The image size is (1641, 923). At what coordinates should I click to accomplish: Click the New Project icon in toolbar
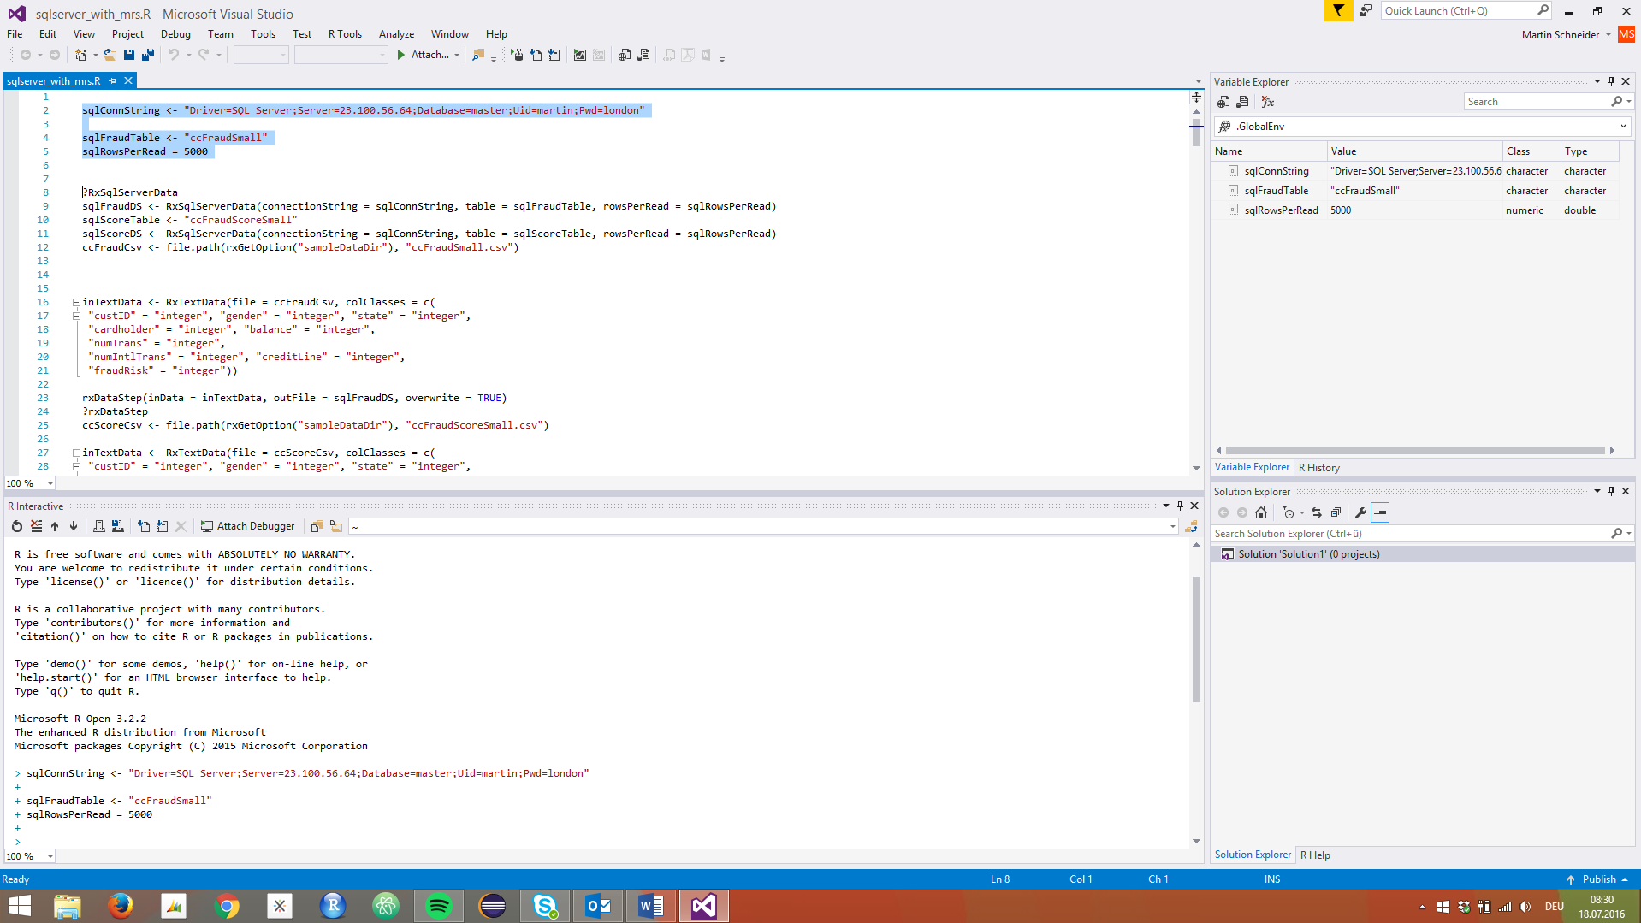pos(80,55)
